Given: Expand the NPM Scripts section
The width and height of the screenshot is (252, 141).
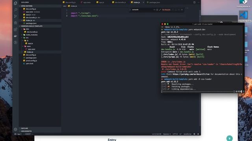Looking at the screenshot, I should point(40,131).
